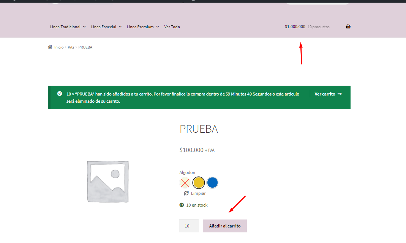Click the quantity input field
The height and width of the screenshot is (243, 406).
click(188, 226)
